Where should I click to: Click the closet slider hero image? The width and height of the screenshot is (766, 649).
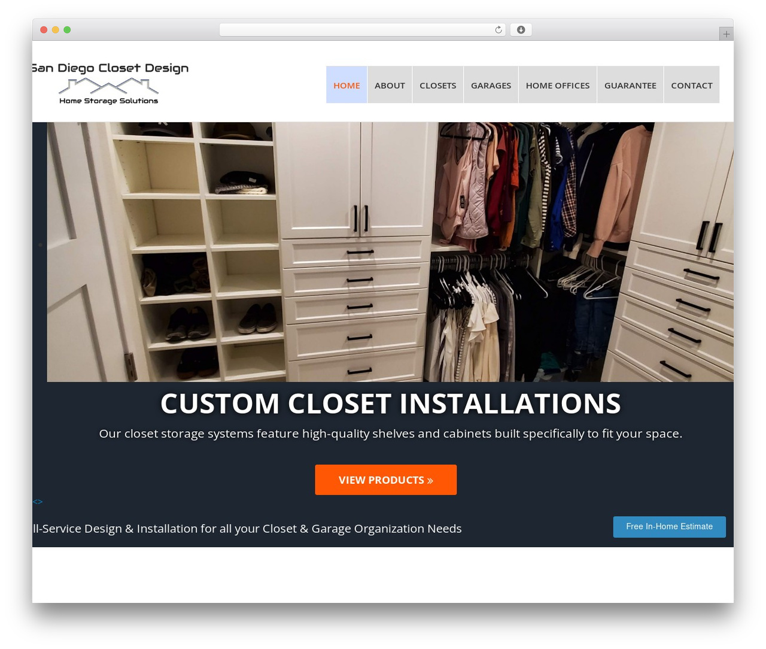(x=390, y=252)
